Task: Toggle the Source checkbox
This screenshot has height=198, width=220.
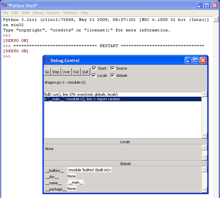Action: tap(112, 68)
